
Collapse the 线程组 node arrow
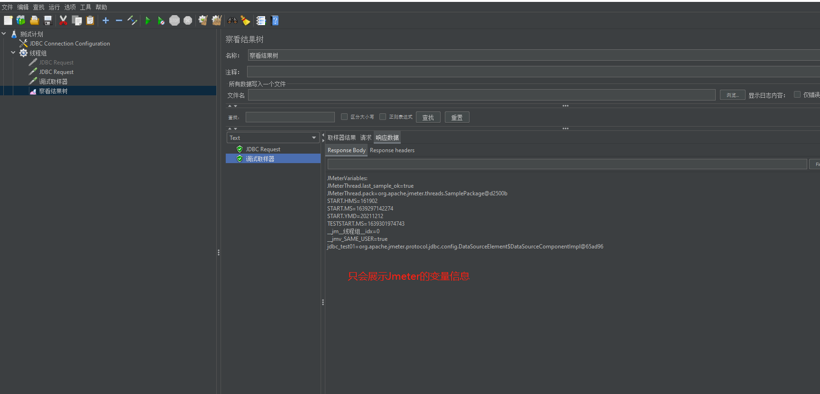coord(13,53)
